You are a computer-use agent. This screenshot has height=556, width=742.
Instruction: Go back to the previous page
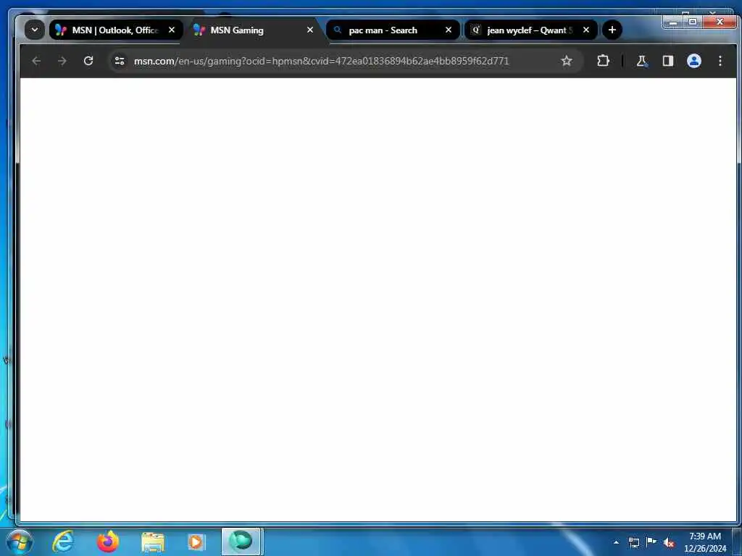pyautogui.click(x=36, y=61)
